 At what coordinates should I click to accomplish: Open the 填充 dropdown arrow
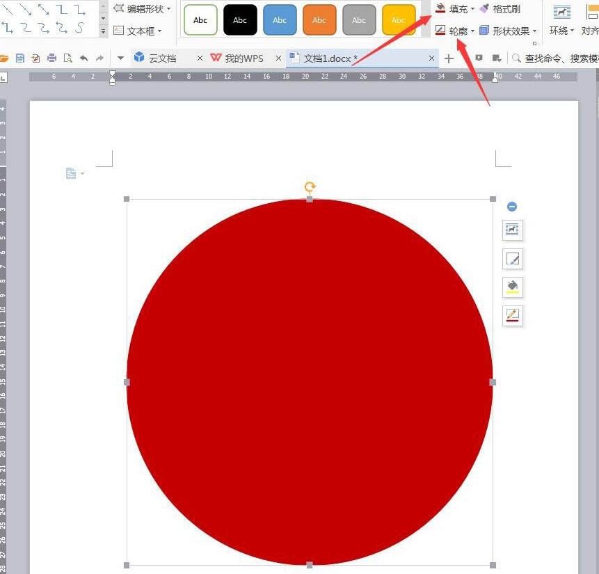click(472, 8)
